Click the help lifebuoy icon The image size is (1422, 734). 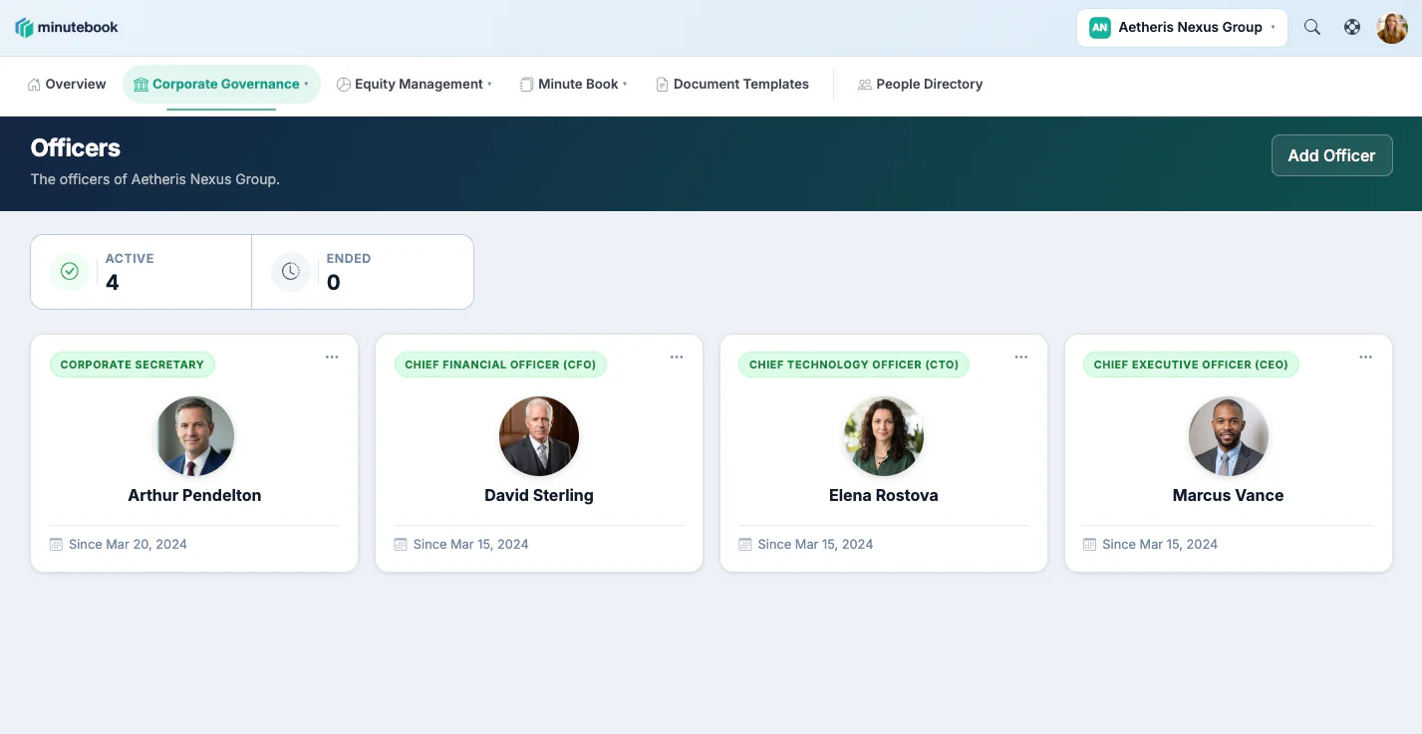pyautogui.click(x=1352, y=28)
